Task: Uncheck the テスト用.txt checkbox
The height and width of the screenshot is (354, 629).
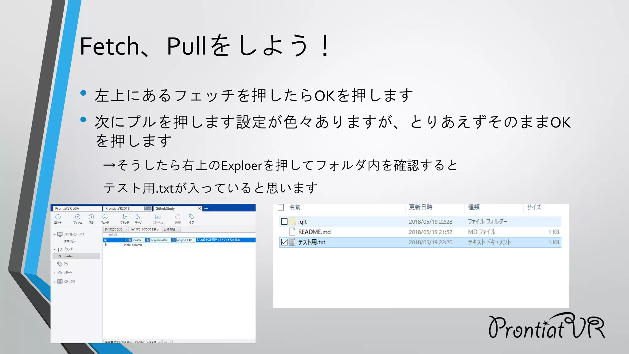Action: 284,242
